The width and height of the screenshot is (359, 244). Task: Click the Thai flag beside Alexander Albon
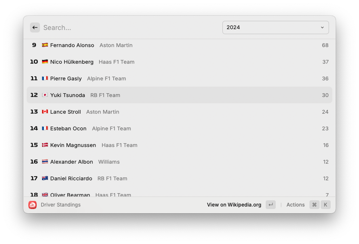coord(45,162)
